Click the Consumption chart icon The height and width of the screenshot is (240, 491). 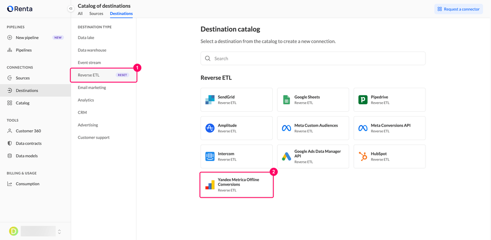[x=10, y=184]
